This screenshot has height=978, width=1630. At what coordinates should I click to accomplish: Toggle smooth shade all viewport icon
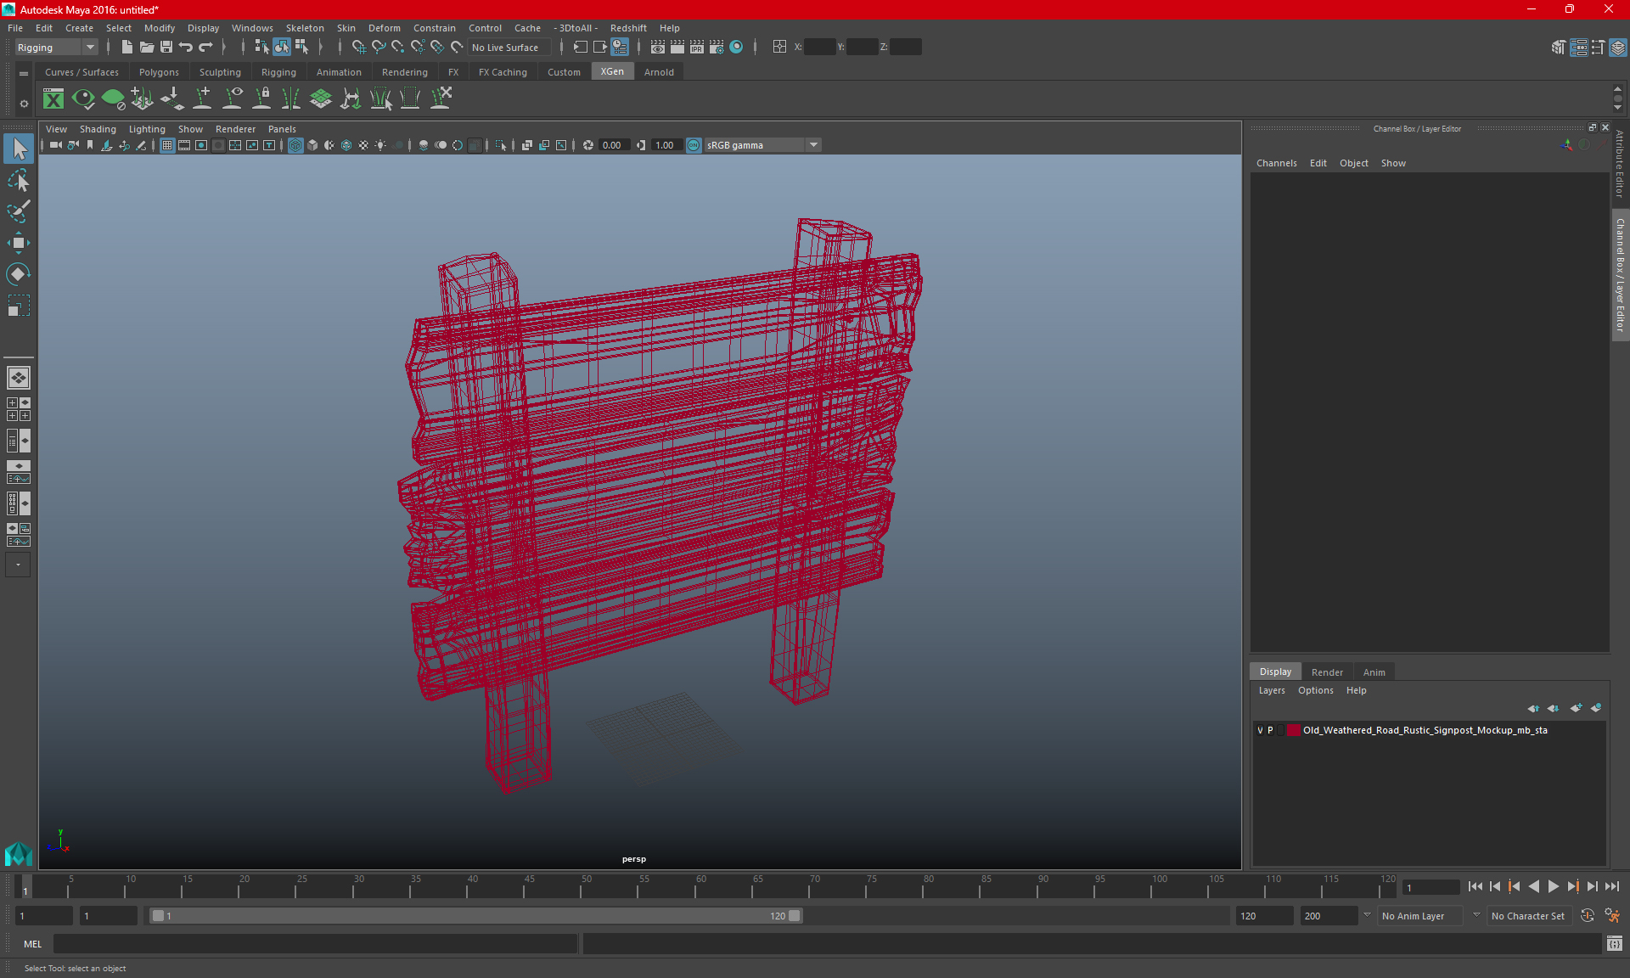coord(312,145)
